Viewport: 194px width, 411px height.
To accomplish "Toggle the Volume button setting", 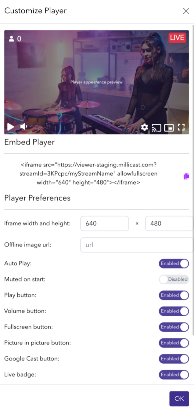I will tap(174, 311).
